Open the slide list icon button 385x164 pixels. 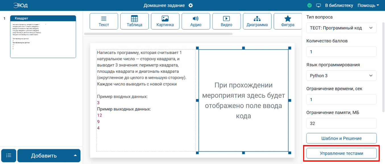(9, 155)
